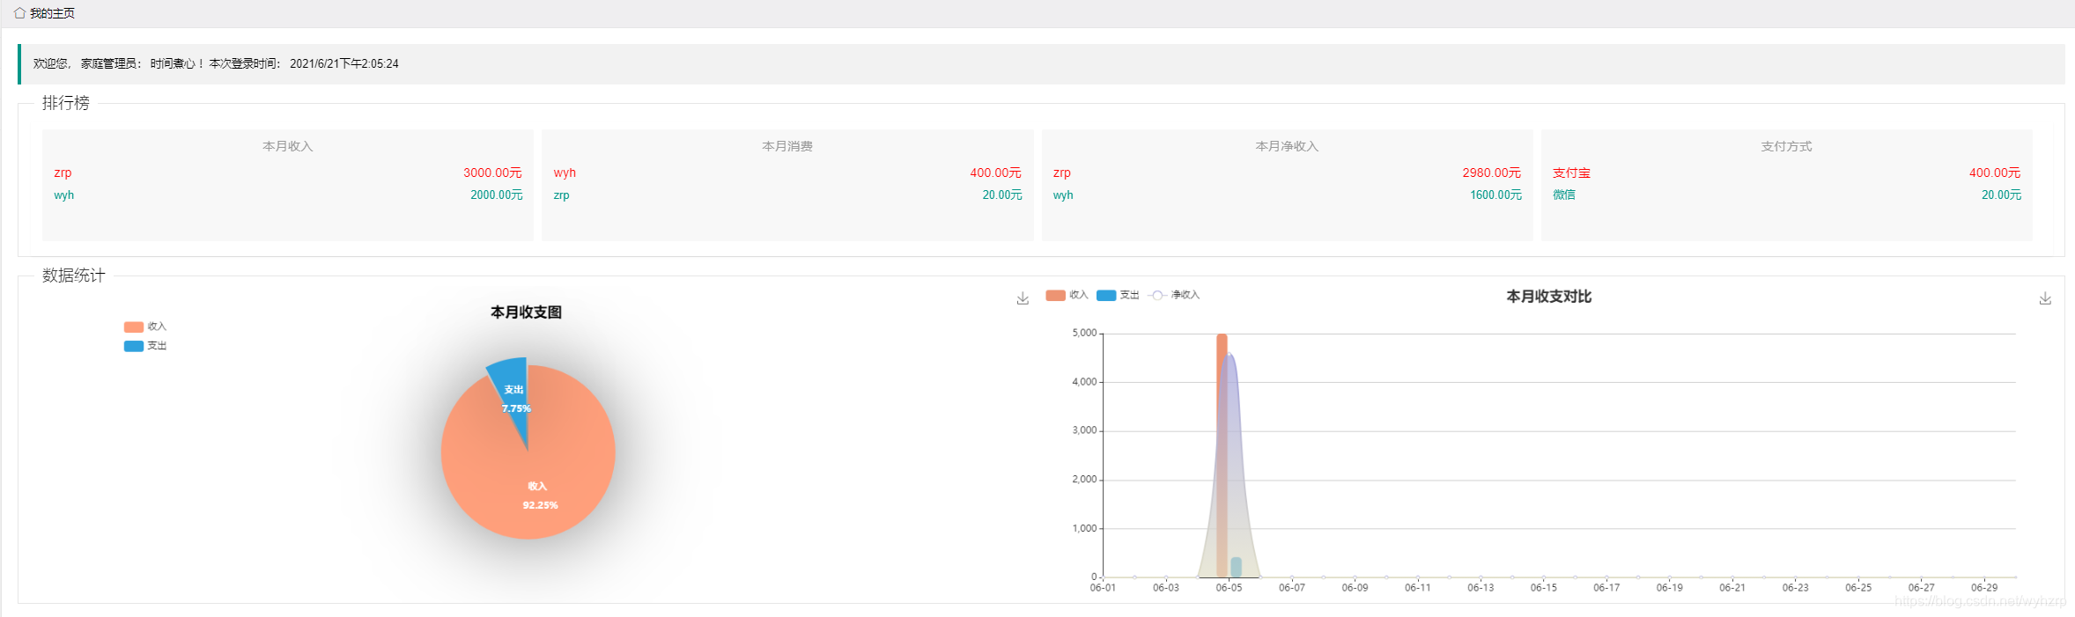Select zrp row in 本月消费 ranking
The height and width of the screenshot is (617, 2075).
tap(787, 195)
